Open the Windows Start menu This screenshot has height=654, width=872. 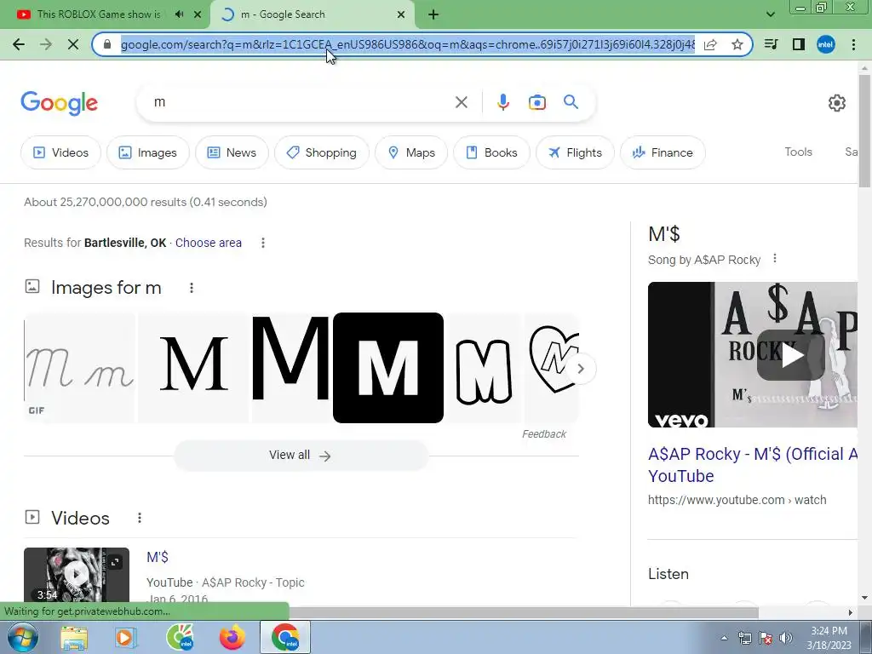pyautogui.click(x=22, y=637)
